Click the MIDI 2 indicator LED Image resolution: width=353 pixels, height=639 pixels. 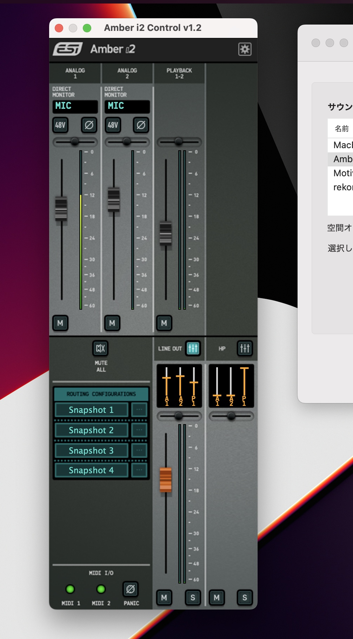click(x=101, y=589)
